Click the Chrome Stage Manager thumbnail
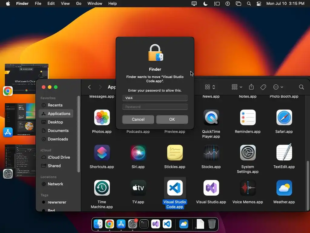310x233 pixels. [27, 78]
